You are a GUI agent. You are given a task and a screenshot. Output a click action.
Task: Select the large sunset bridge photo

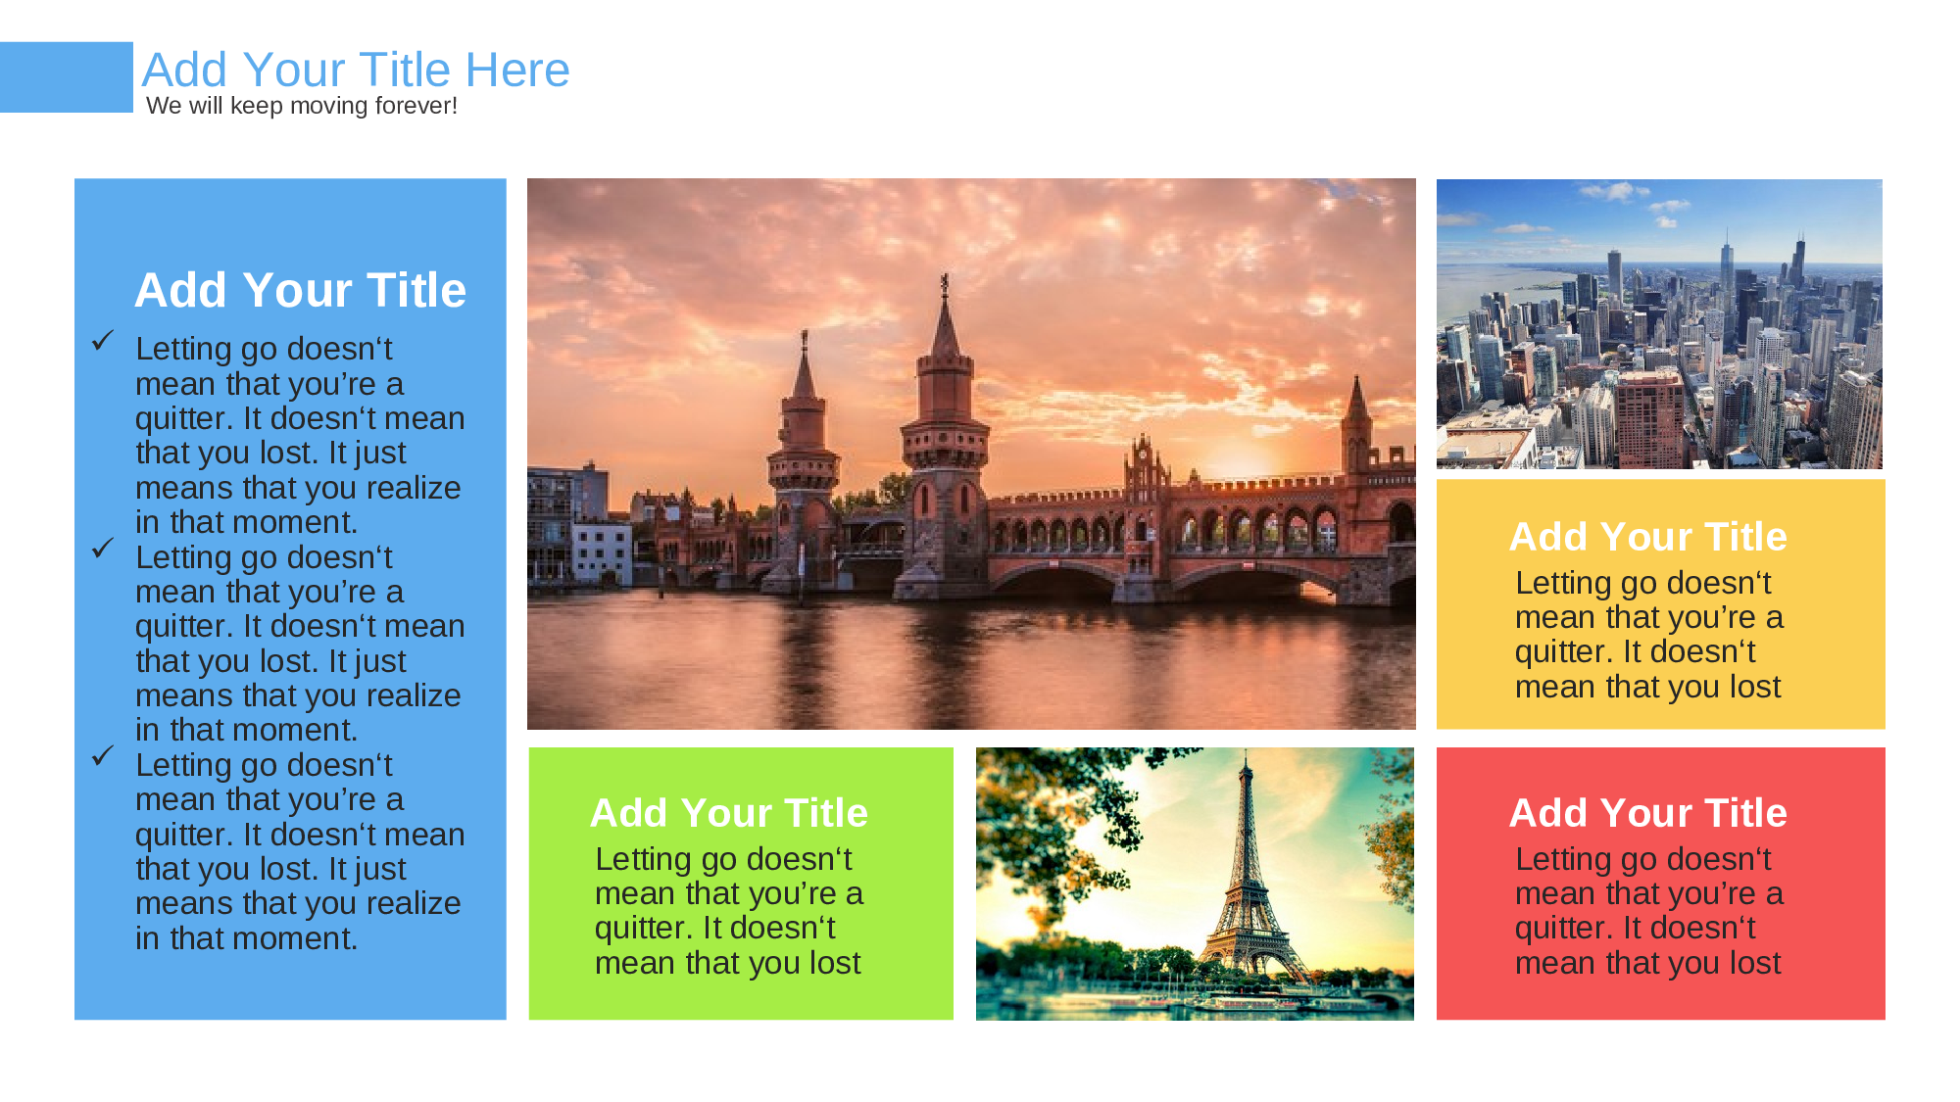pyautogui.click(x=970, y=453)
